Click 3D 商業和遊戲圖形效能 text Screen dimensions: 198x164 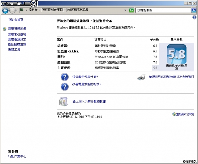pyautogui.click(x=110, y=63)
